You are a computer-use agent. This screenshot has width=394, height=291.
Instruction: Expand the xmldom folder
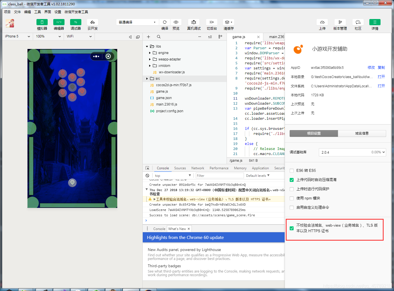point(150,66)
